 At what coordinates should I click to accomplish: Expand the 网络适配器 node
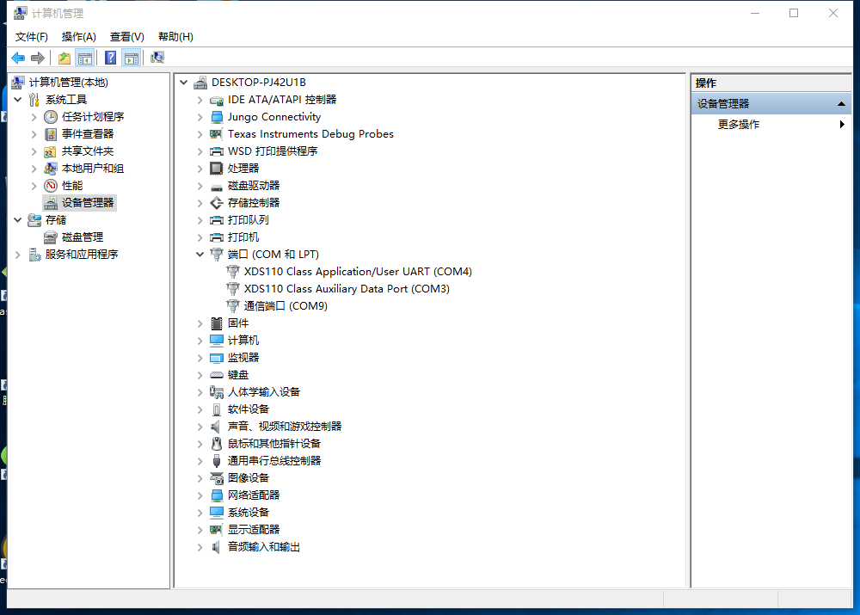pyautogui.click(x=200, y=495)
